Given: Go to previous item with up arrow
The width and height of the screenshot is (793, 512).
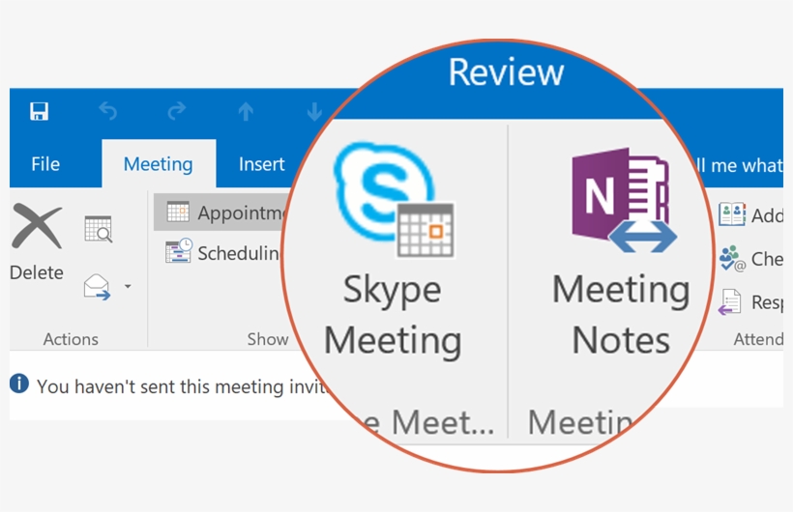Looking at the screenshot, I should pos(246,111).
